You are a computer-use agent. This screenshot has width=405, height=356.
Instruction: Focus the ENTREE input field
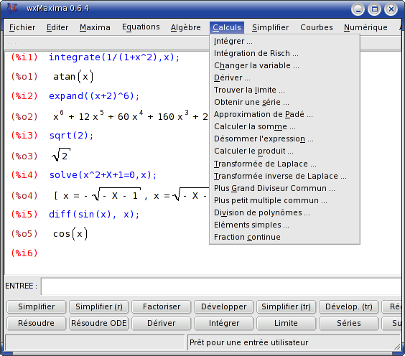pyautogui.click(x=221, y=286)
